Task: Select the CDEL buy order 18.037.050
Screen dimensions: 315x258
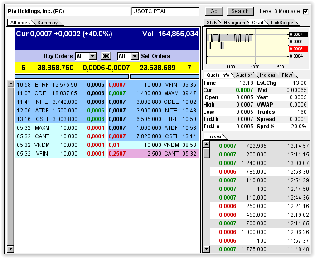Action: 60,93
